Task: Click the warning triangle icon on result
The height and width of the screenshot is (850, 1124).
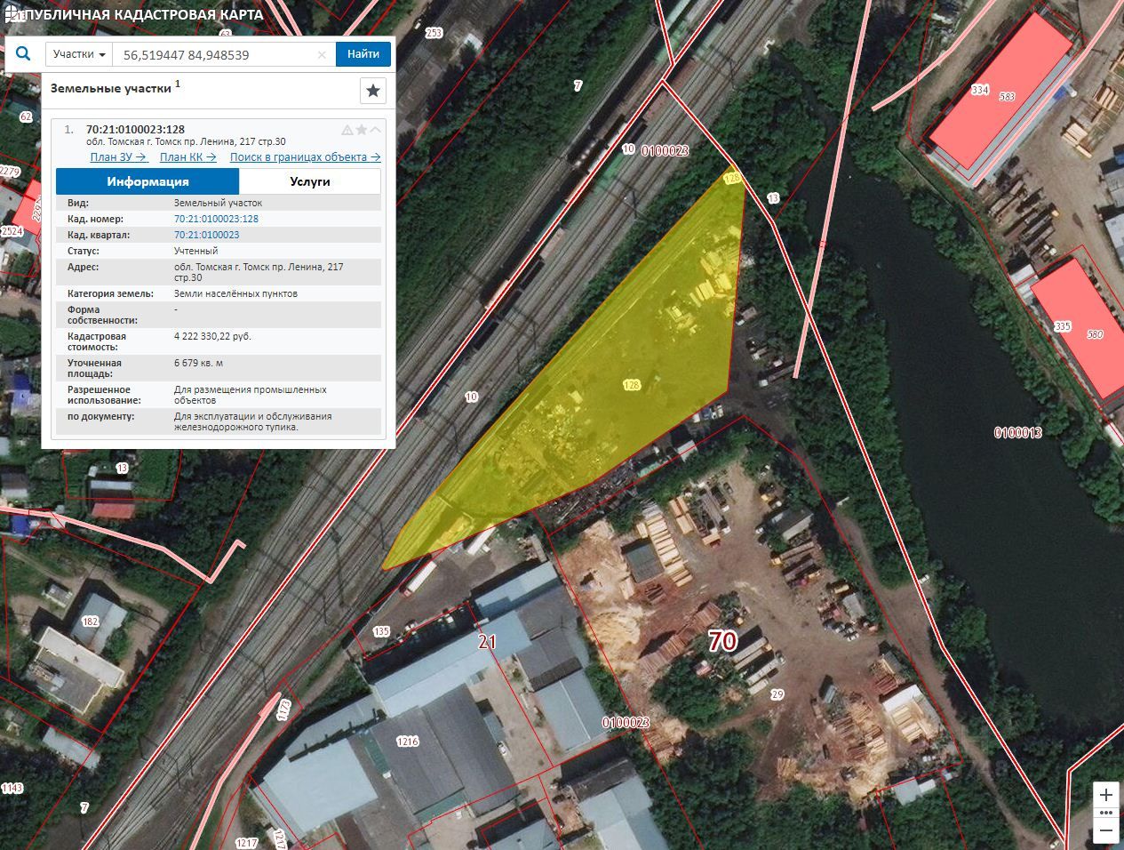Action: 347,130
